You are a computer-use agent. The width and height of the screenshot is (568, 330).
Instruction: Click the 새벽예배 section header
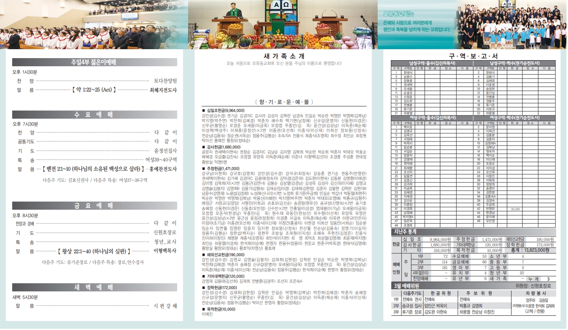coord(94,287)
